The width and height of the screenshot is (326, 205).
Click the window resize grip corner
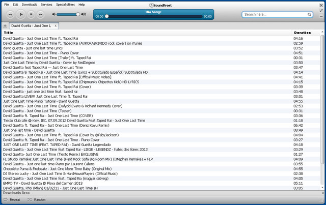coord(321,200)
